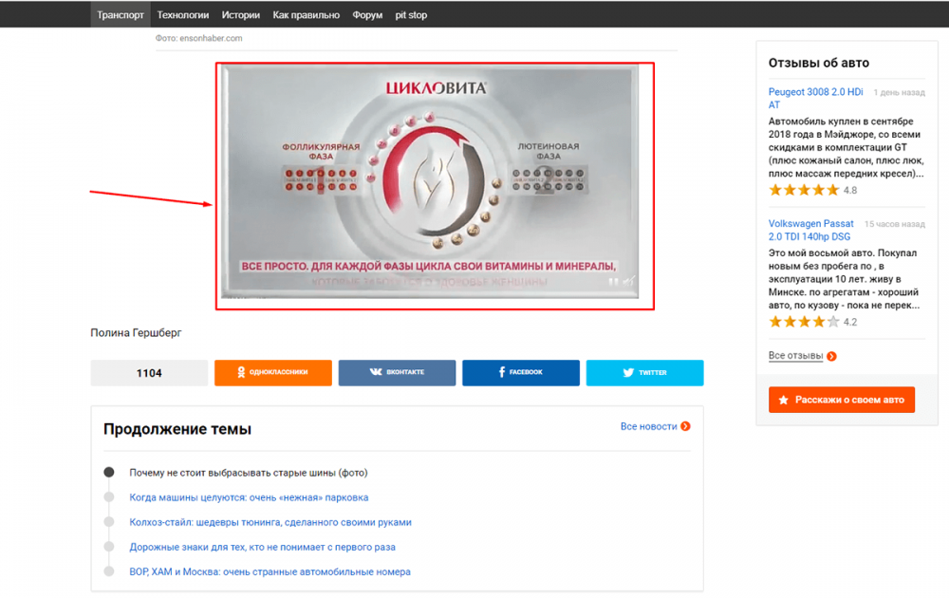Pause the Цикловита video ad
Screen dimensions: 949x598
(x=613, y=282)
